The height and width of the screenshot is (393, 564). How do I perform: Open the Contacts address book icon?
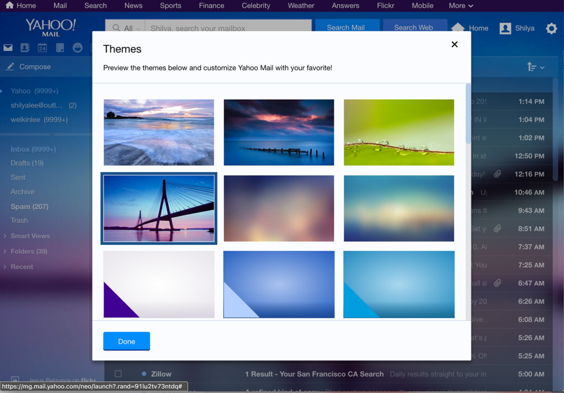(x=25, y=48)
